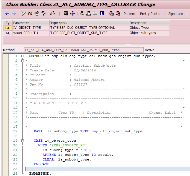Select the value( RESULT ) parameter cell

31,33
